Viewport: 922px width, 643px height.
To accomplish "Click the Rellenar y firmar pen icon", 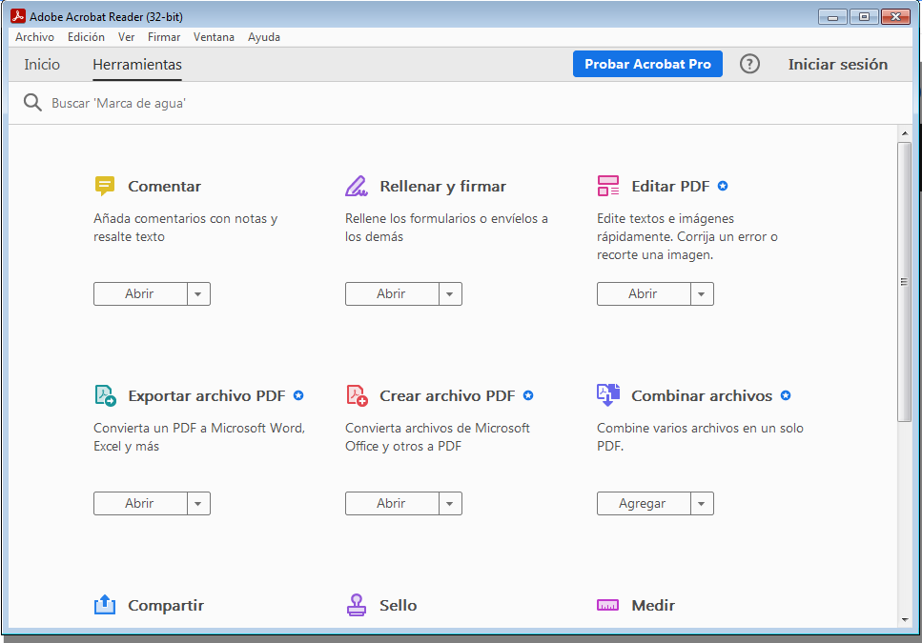I will [x=357, y=186].
